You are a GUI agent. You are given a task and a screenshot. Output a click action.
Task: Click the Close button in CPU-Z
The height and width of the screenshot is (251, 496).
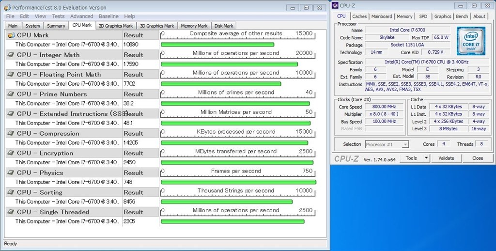coord(478,158)
